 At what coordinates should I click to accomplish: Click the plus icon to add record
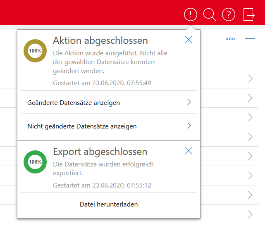(x=250, y=39)
